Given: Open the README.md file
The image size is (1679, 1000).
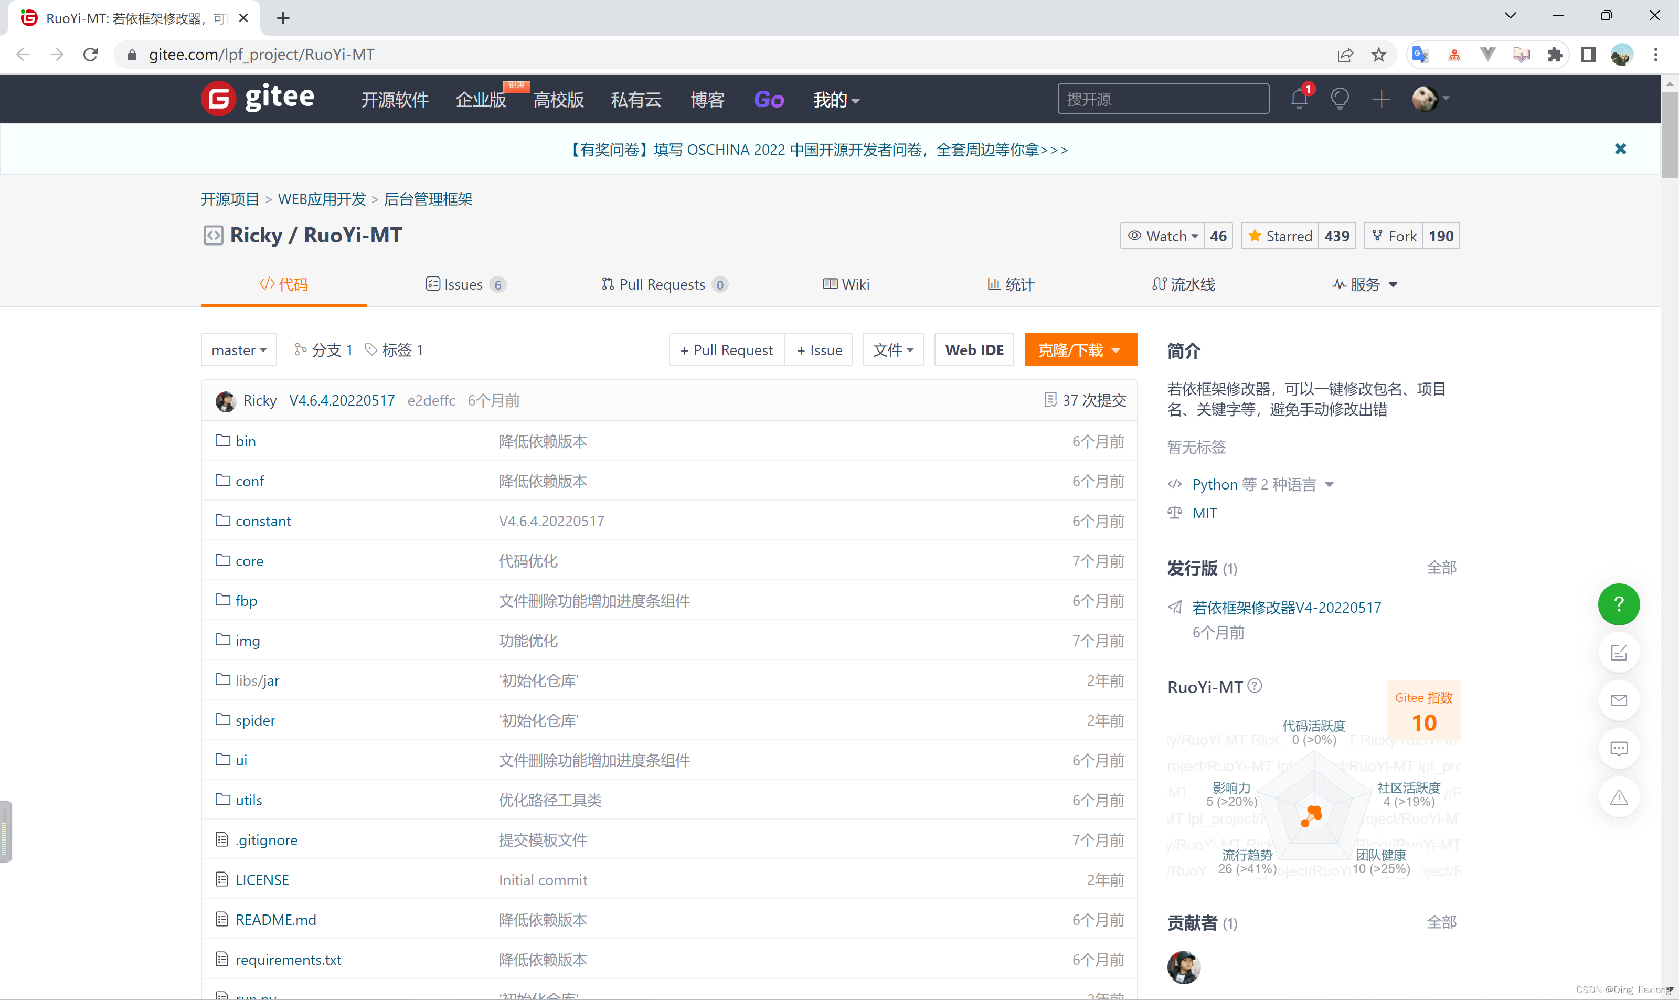Looking at the screenshot, I should click(275, 920).
